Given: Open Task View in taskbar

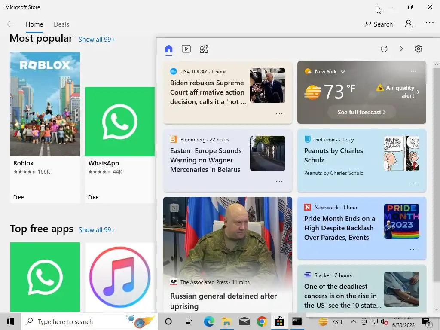Looking at the screenshot, I should click(189, 321).
